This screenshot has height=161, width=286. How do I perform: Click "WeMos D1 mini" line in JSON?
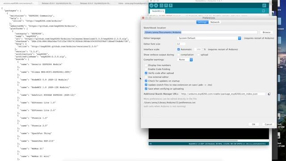35,156
